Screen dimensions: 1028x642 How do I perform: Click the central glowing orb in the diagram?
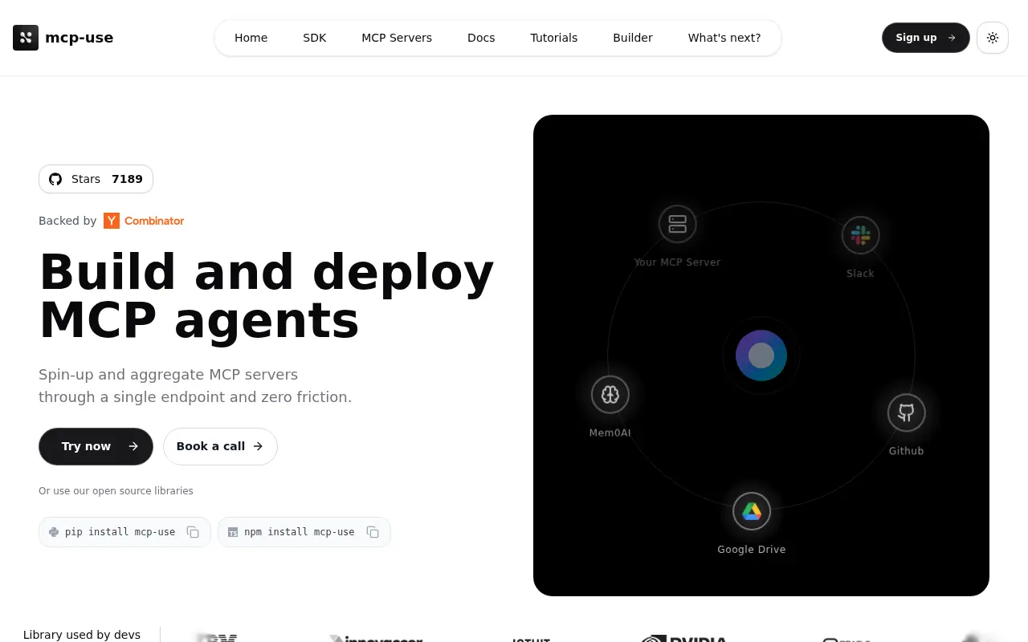[761, 356]
